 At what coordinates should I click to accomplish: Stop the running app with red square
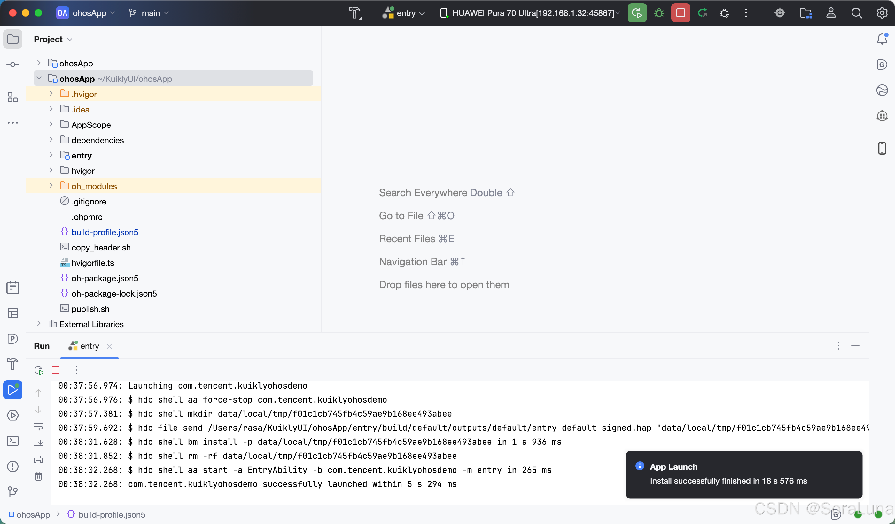coord(681,13)
